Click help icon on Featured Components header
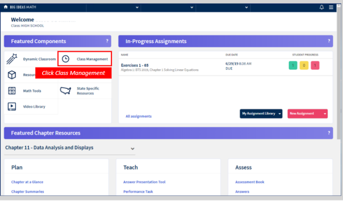Image resolution: width=343 pixels, height=201 pixels. (x=107, y=41)
